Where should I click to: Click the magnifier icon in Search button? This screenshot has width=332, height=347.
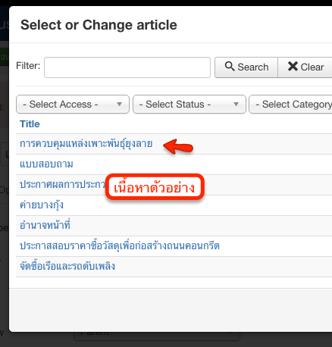pos(230,66)
